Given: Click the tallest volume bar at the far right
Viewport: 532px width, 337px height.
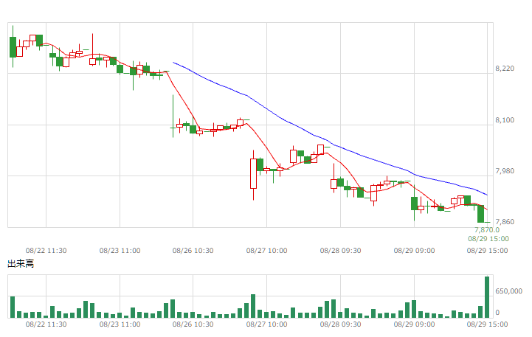Looking at the screenshot, I should [487, 297].
